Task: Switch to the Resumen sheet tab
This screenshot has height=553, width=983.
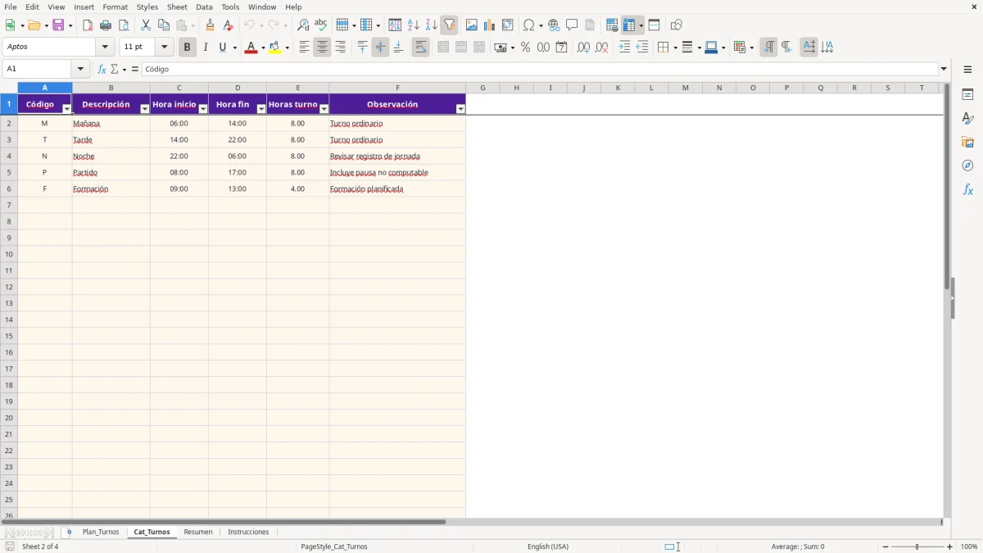Action: point(198,533)
